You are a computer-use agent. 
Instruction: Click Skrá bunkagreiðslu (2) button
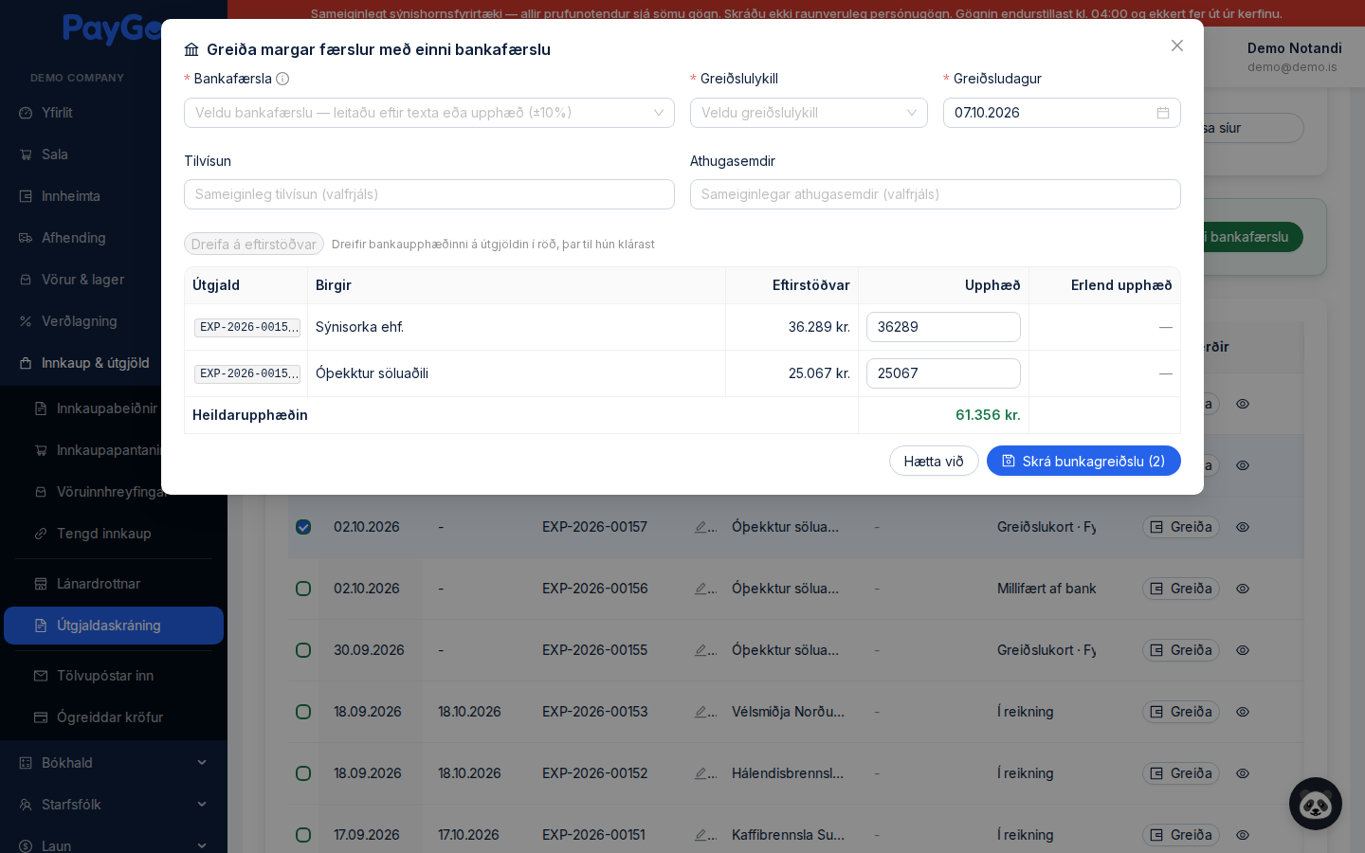tap(1083, 461)
